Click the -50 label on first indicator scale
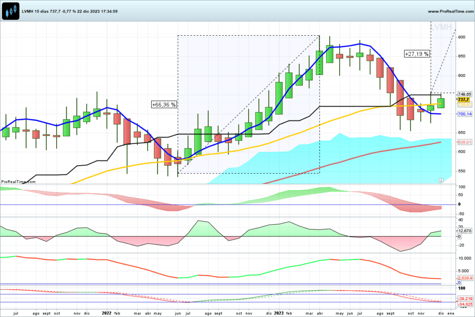Screen dimensions: 475x317 462,213
